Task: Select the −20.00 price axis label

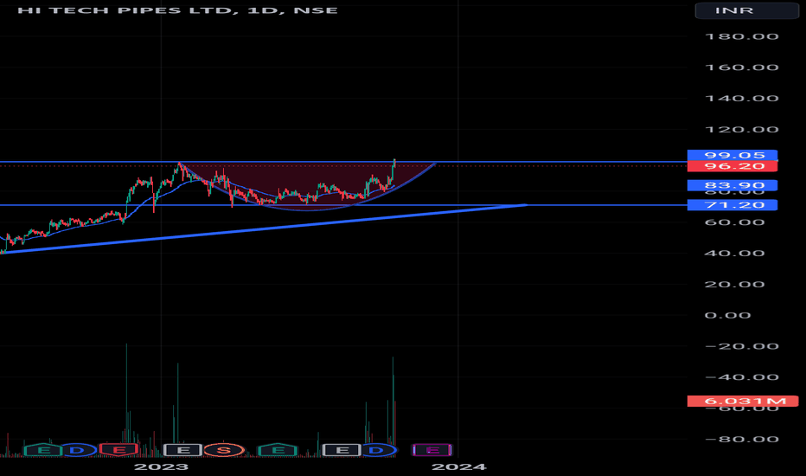Action: (x=742, y=346)
